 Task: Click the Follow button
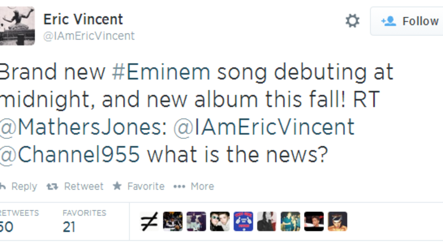click(x=410, y=21)
